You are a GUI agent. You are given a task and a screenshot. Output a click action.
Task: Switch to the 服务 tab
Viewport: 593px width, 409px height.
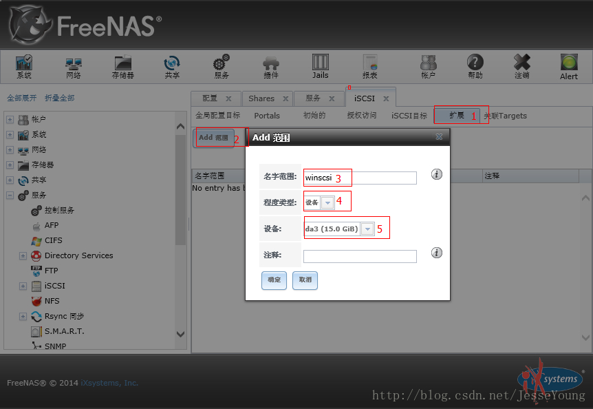click(x=313, y=98)
